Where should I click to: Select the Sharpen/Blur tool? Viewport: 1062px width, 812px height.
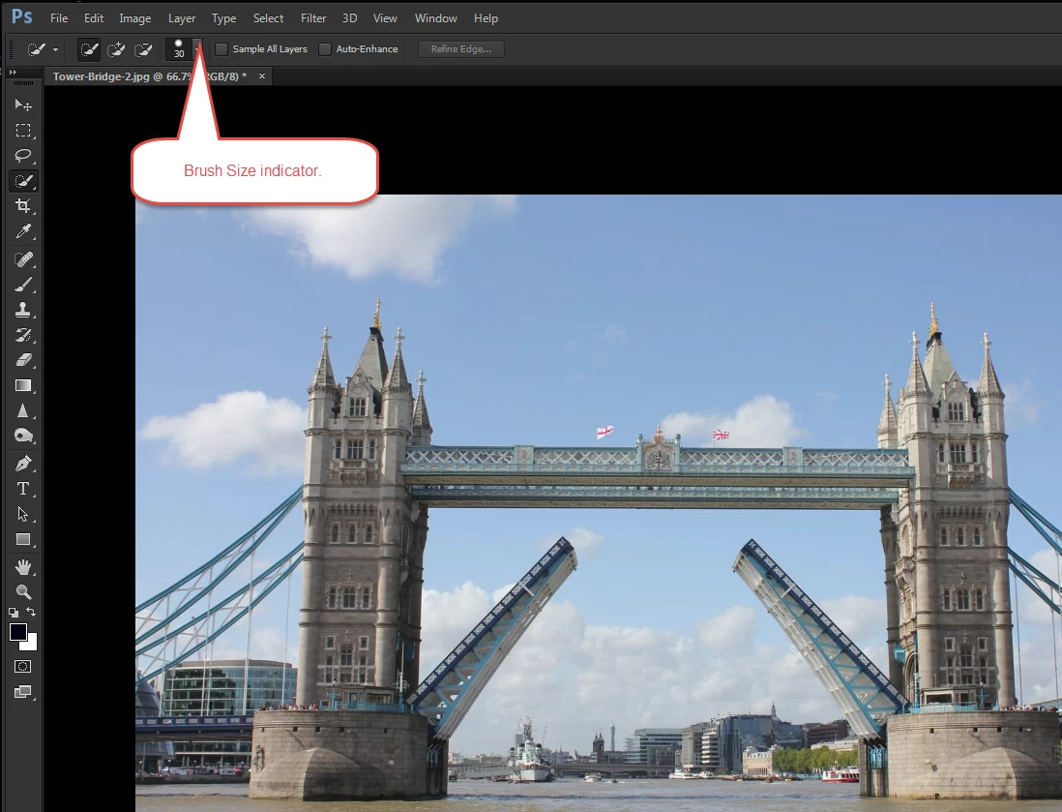click(23, 410)
